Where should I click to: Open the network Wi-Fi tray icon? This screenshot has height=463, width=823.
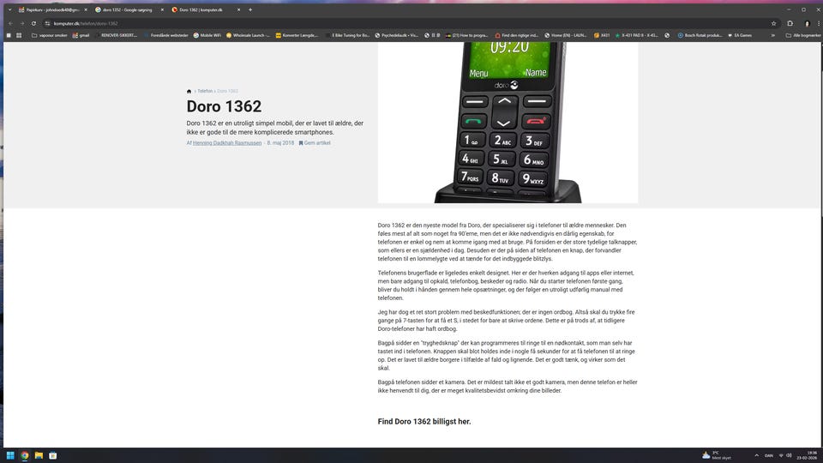pyautogui.click(x=781, y=455)
